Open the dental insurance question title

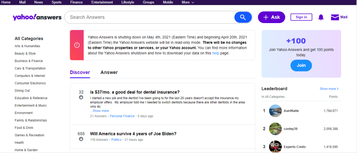[x=135, y=92]
